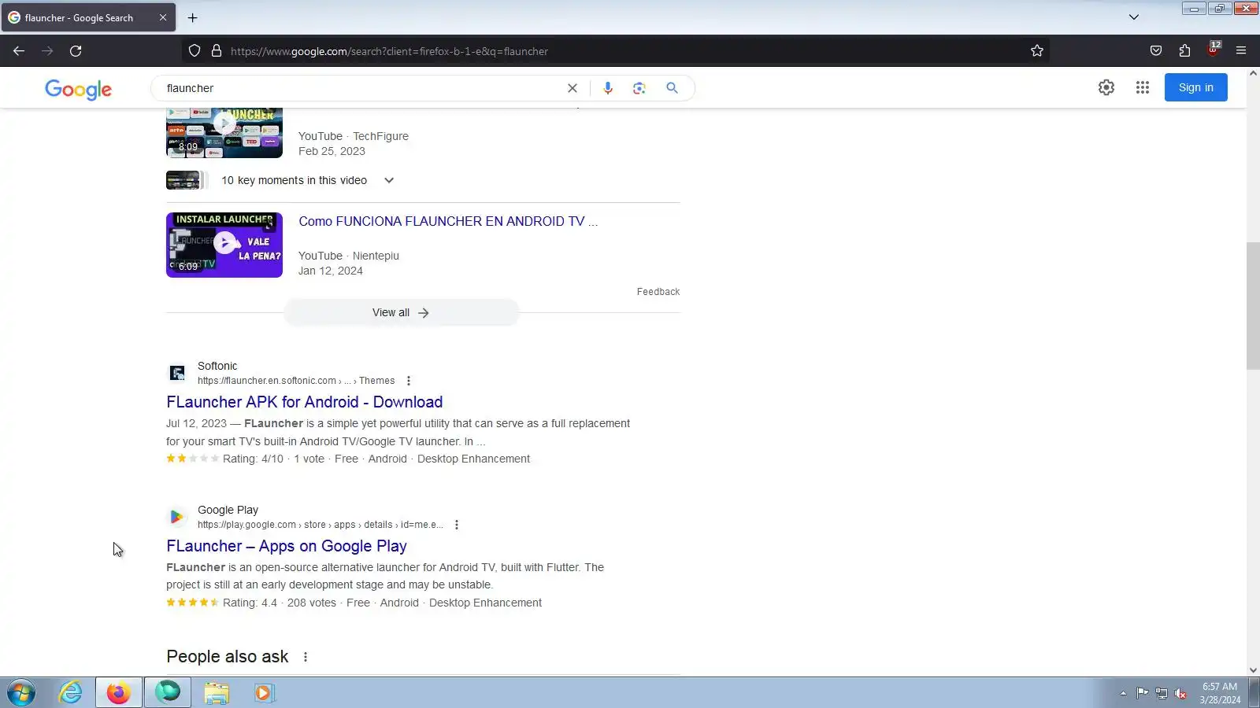Click the Google Play favicon

click(177, 517)
